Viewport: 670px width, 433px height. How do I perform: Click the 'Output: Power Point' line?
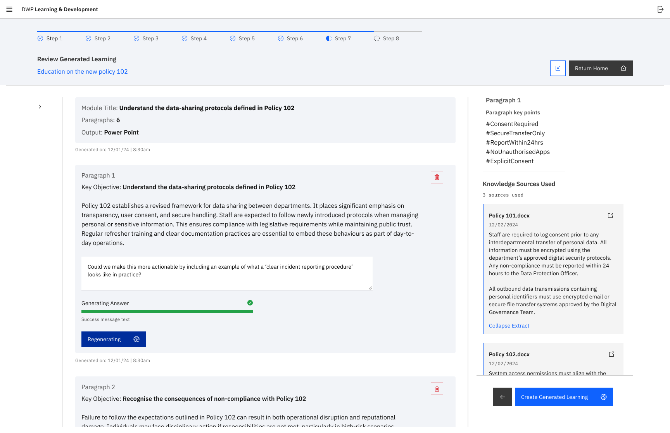pos(110,133)
